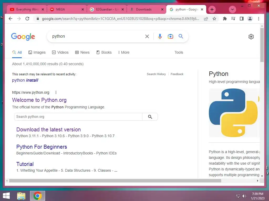Click the Search python.org input field
Image resolution: width=269 pixels, height=201 pixels.
78,117
